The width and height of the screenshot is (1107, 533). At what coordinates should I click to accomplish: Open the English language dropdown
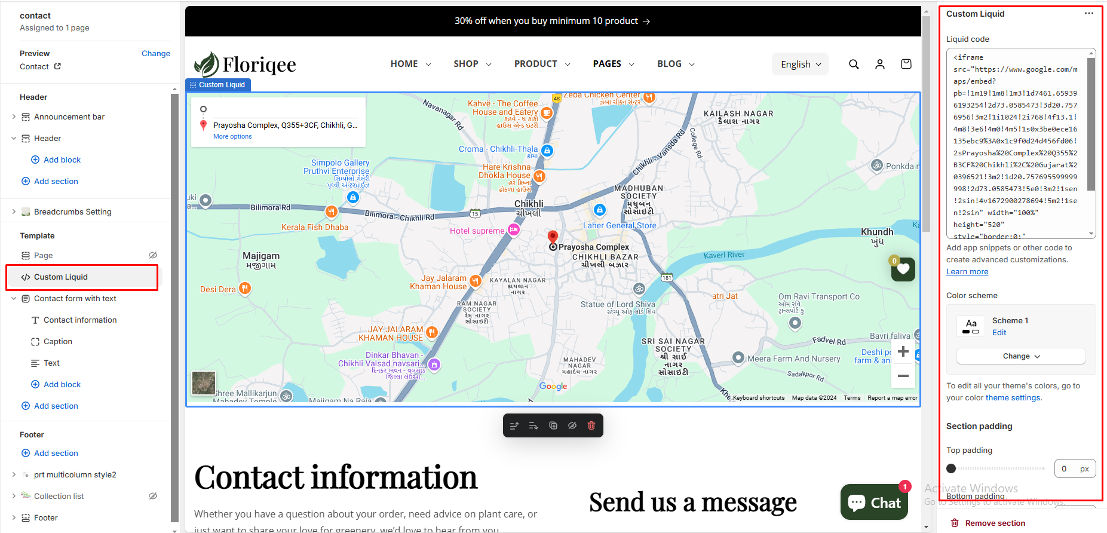[801, 64]
